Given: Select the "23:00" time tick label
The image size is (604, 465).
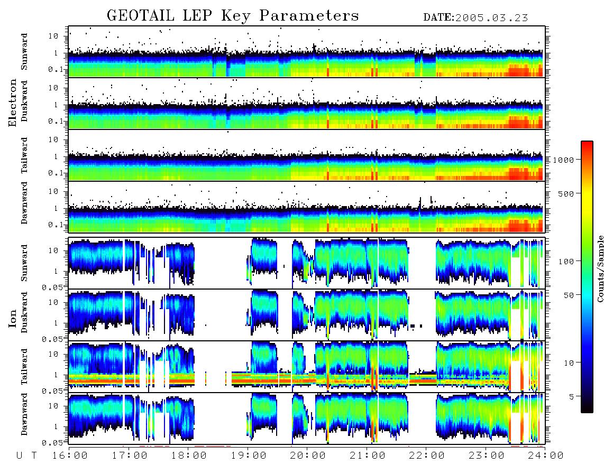Looking at the screenshot, I should tap(487, 455).
